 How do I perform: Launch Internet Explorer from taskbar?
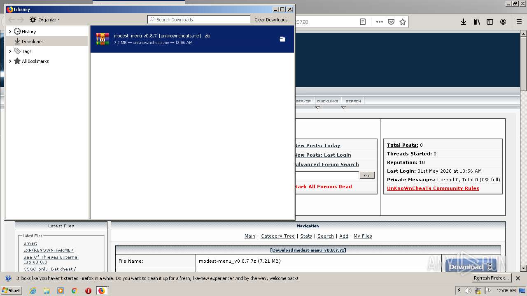click(33, 291)
